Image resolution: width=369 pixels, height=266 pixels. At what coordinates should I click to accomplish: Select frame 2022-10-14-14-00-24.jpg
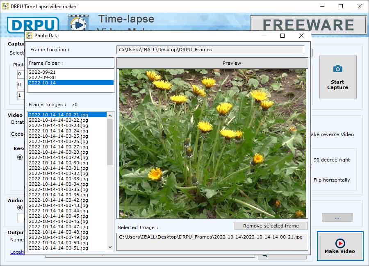(x=67, y=130)
